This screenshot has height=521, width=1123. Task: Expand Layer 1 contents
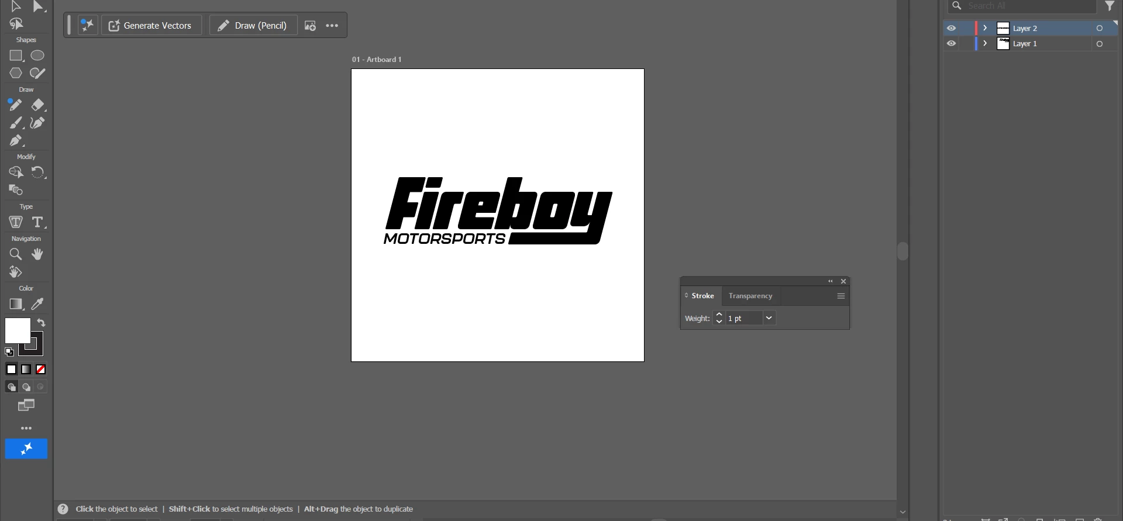985,43
